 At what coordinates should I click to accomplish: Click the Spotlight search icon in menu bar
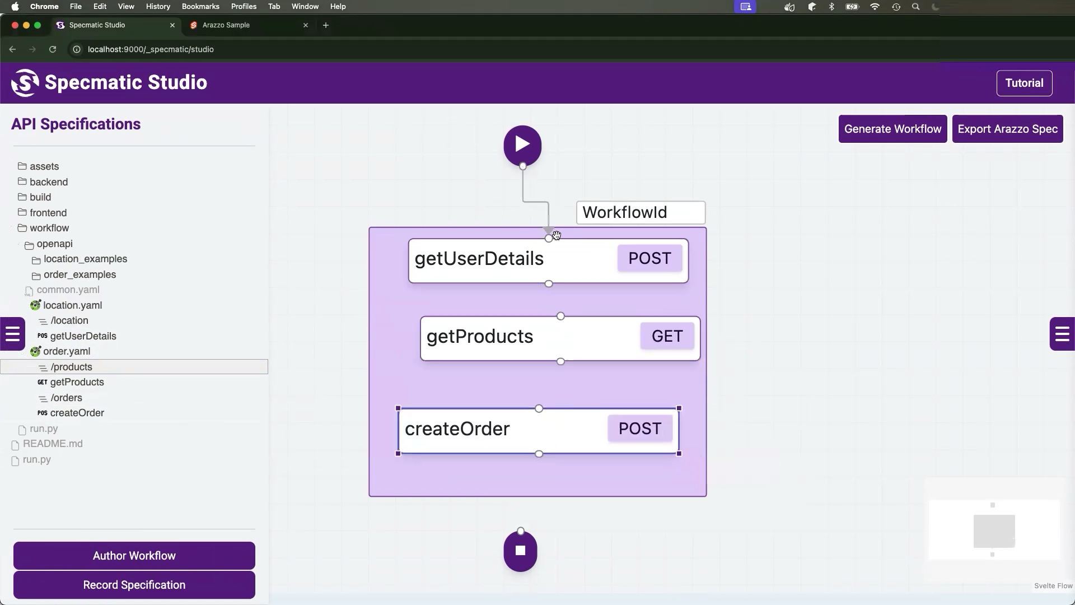[x=916, y=7]
